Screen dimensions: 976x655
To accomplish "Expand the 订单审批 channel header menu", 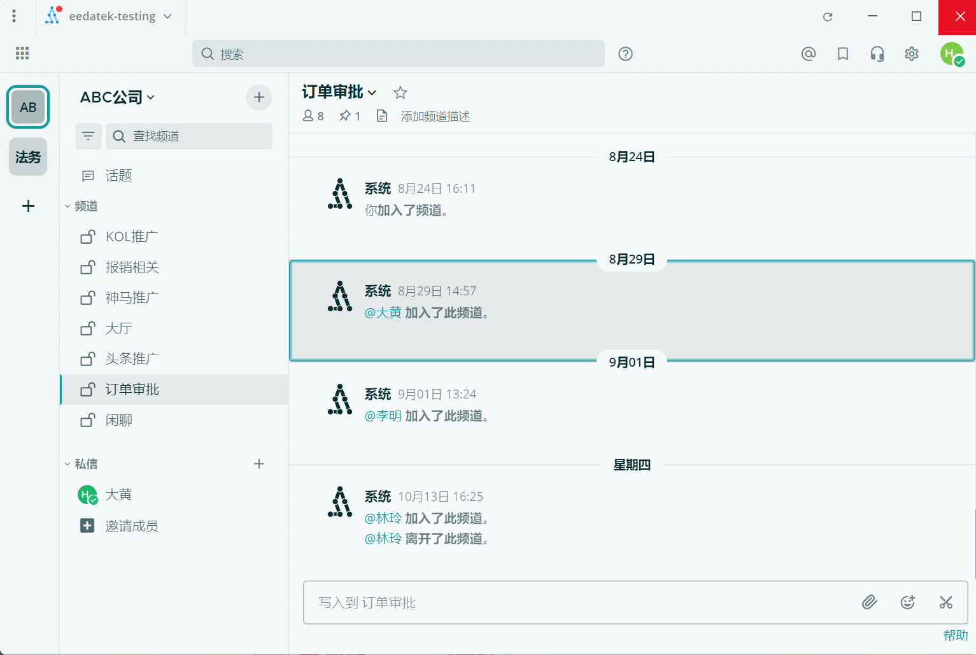I will (x=339, y=92).
